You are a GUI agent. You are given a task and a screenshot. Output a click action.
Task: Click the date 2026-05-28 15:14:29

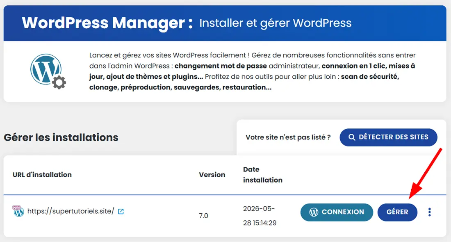point(260,215)
